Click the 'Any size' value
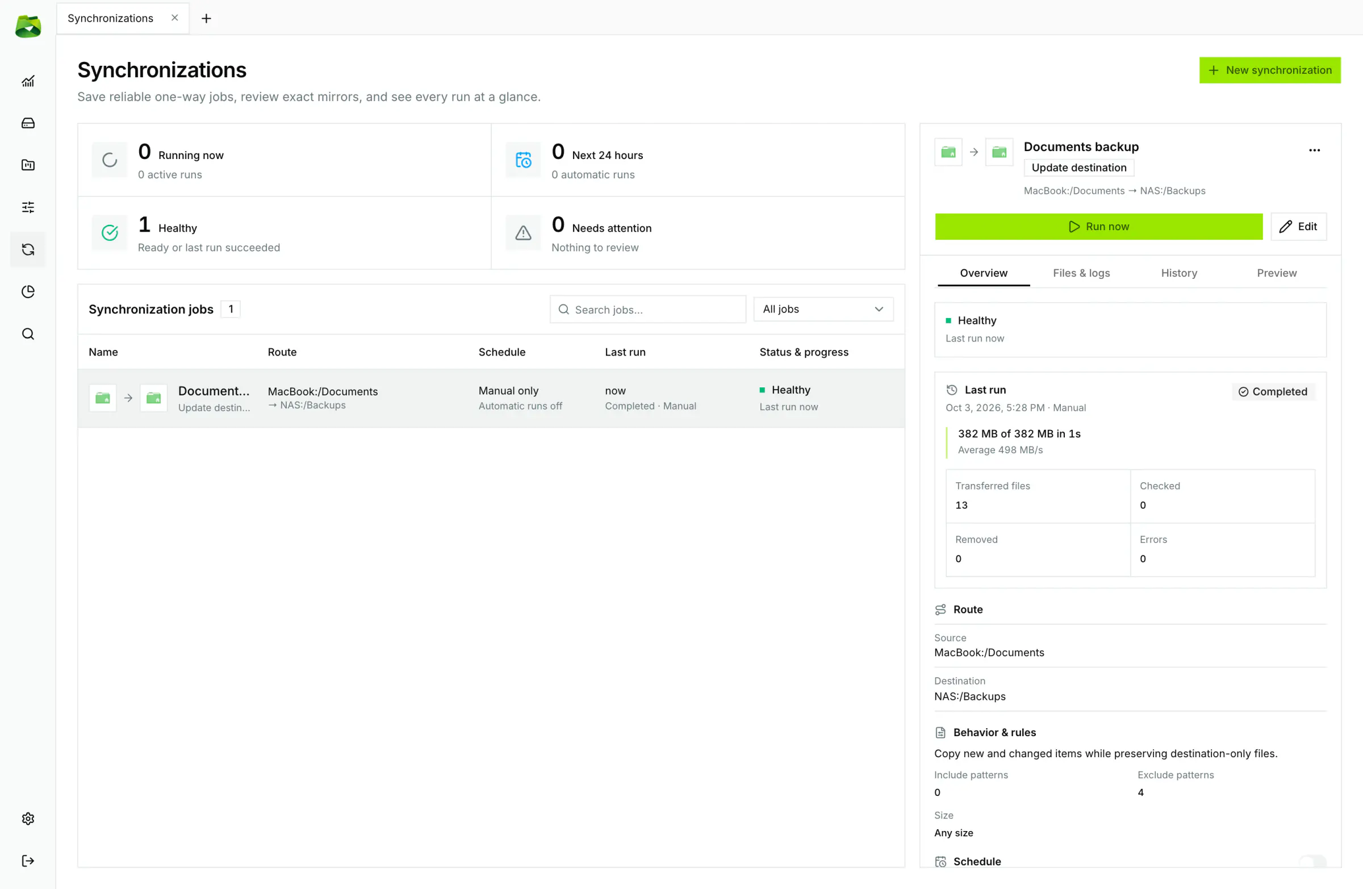The width and height of the screenshot is (1363, 889). (954, 833)
